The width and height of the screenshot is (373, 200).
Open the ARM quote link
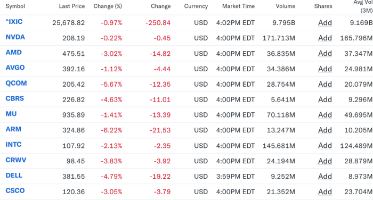[13, 129]
